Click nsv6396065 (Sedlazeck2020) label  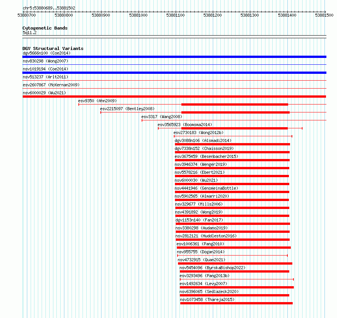(x=209, y=291)
